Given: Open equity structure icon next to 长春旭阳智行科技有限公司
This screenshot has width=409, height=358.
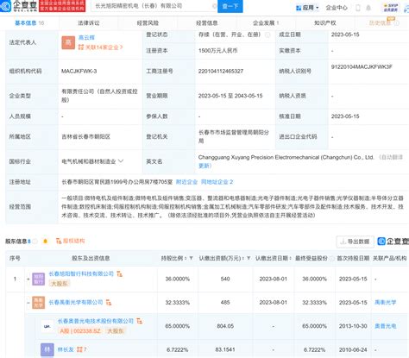Looking at the screenshot, I should click(x=119, y=273).
